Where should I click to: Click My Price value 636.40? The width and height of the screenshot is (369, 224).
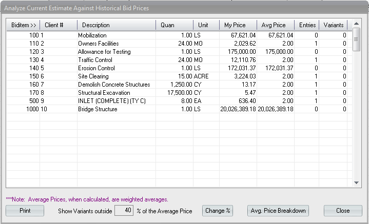[x=247, y=101]
